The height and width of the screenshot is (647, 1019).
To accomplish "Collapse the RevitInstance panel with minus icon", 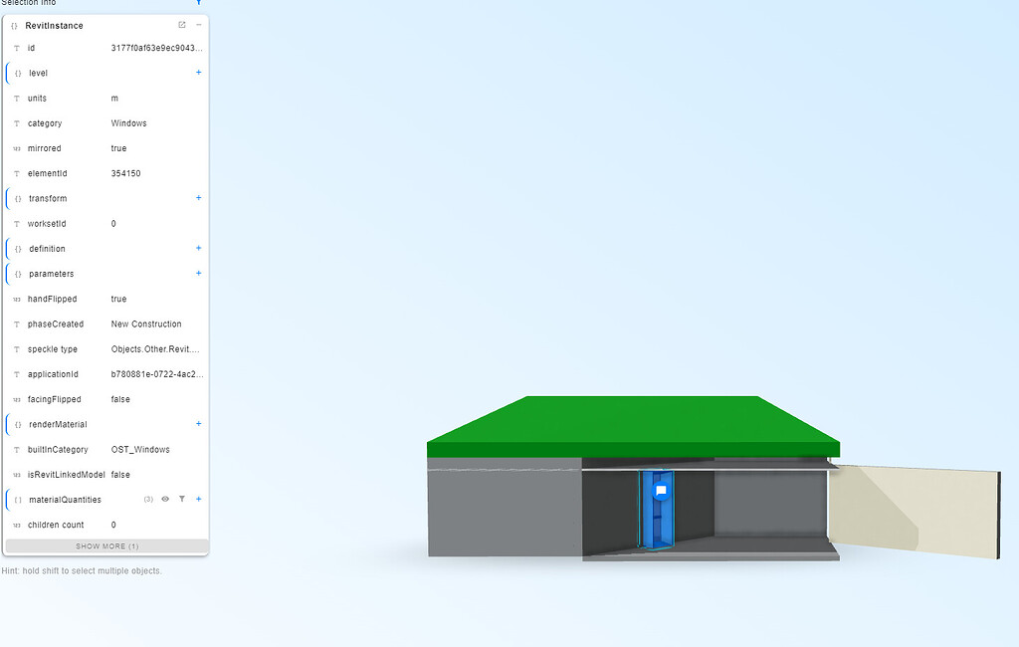I will (198, 25).
